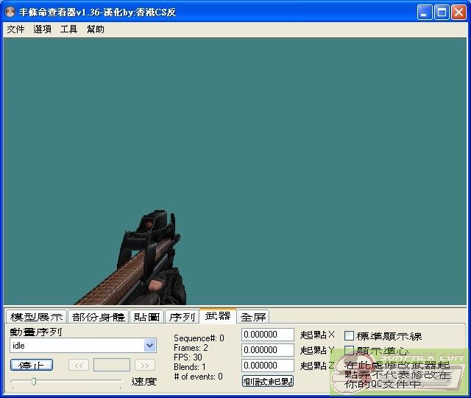Open the 選項 menu
Viewport: 471px width, 398px height.
coord(42,29)
